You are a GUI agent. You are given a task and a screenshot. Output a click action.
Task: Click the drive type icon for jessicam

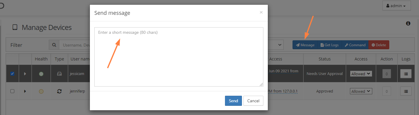click(59, 74)
